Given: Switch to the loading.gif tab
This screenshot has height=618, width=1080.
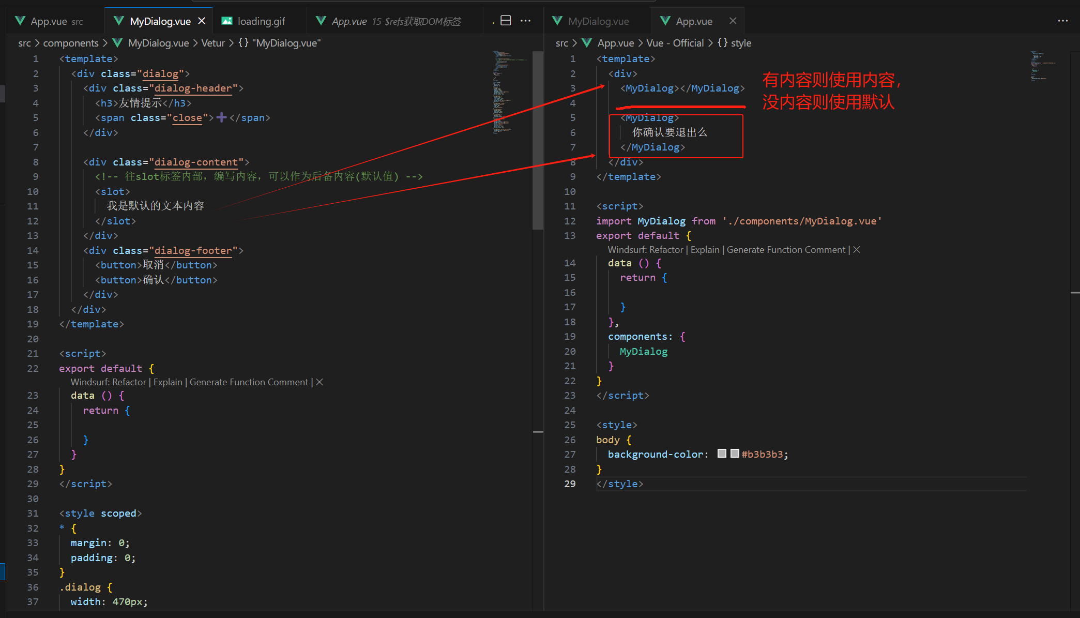Looking at the screenshot, I should [261, 21].
